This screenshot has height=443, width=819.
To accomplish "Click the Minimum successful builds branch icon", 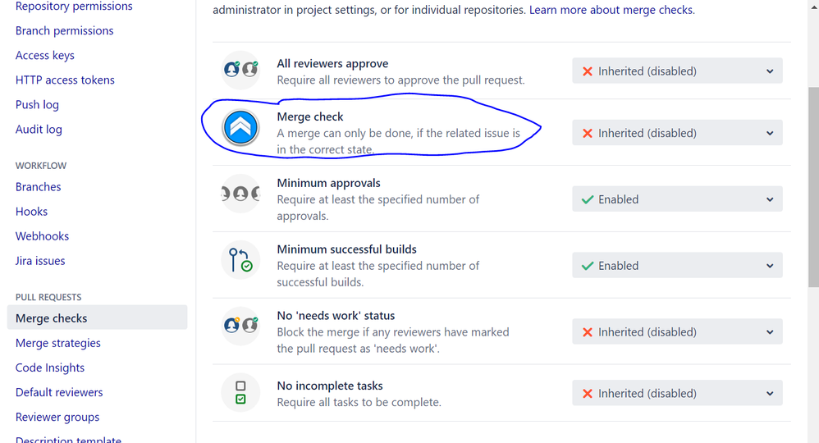I will tap(240, 260).
